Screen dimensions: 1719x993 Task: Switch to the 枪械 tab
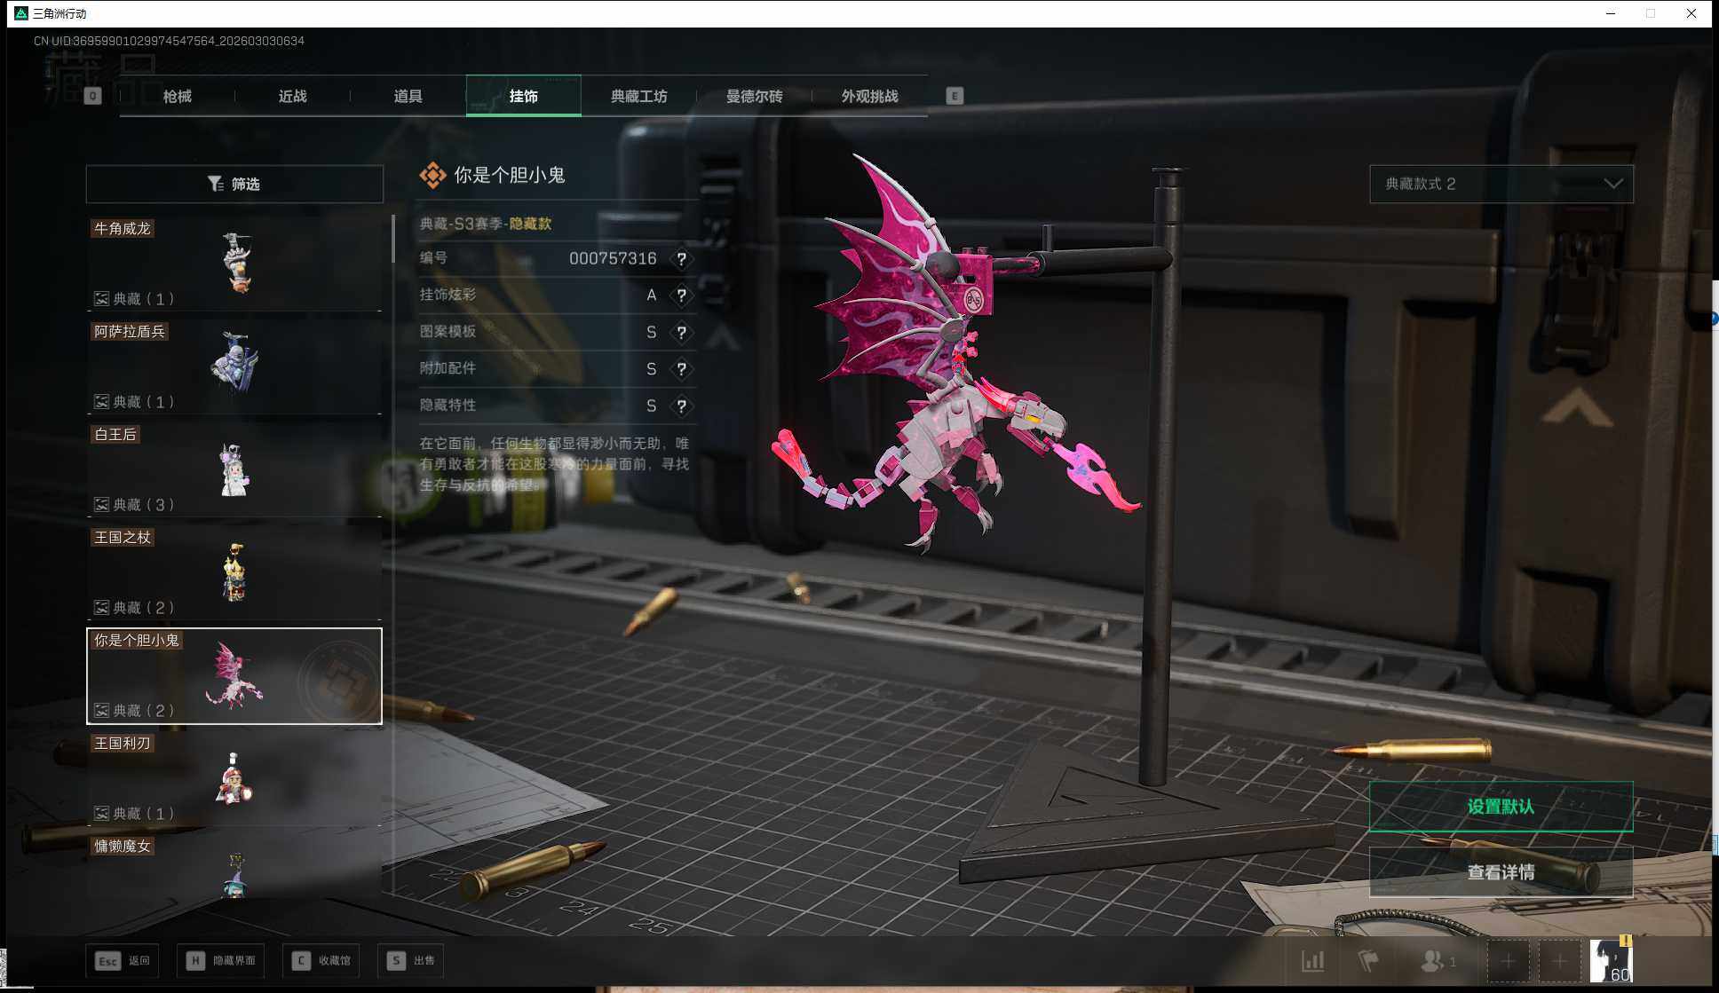[x=178, y=96]
